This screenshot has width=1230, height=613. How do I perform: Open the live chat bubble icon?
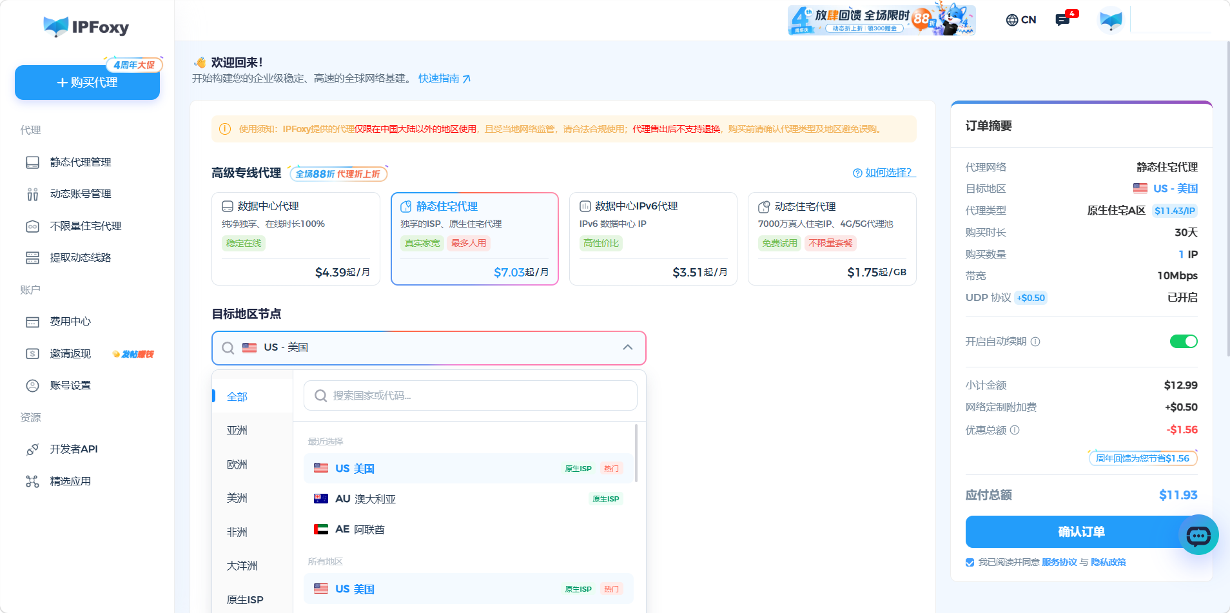(1198, 535)
